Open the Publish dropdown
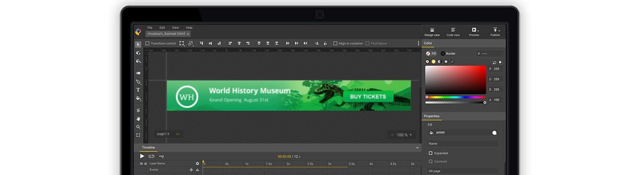The height and width of the screenshot is (175, 630). (495, 32)
